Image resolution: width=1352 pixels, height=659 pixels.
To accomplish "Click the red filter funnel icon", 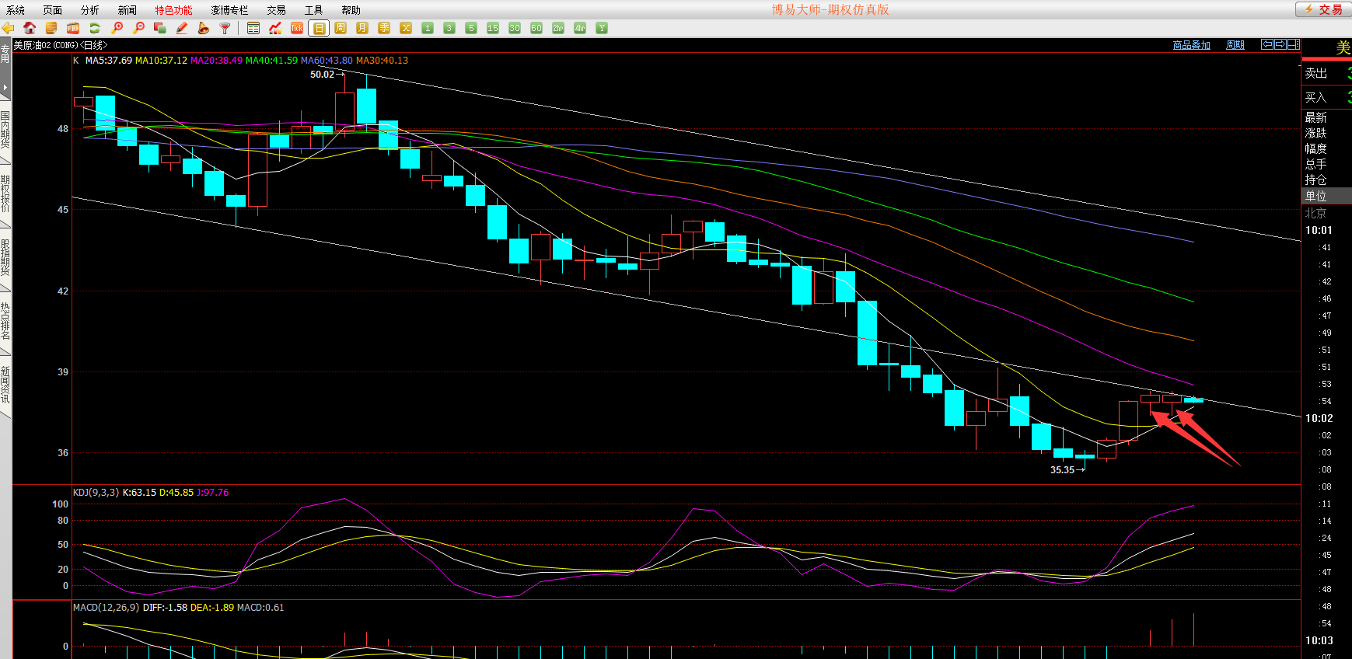I will [x=225, y=28].
